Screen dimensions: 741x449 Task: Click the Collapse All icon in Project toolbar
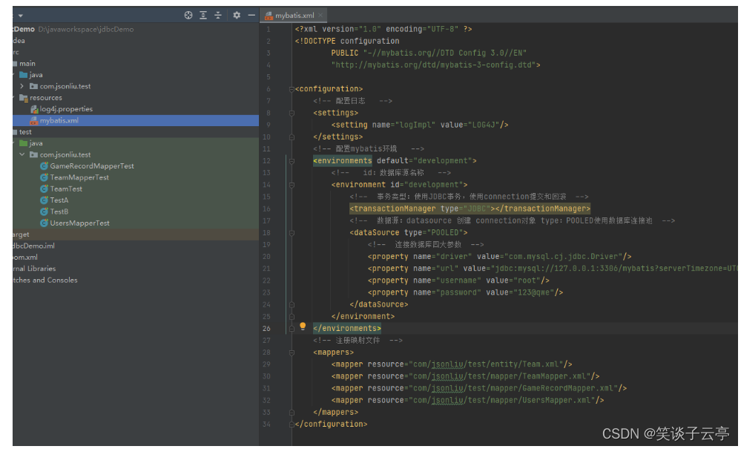[218, 15]
